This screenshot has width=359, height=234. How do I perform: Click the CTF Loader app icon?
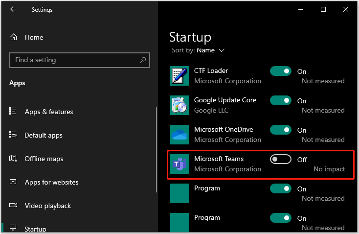point(179,76)
